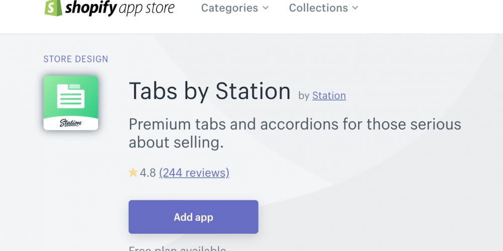
Task: Expand the chevron next to Categories
Action: (265, 8)
